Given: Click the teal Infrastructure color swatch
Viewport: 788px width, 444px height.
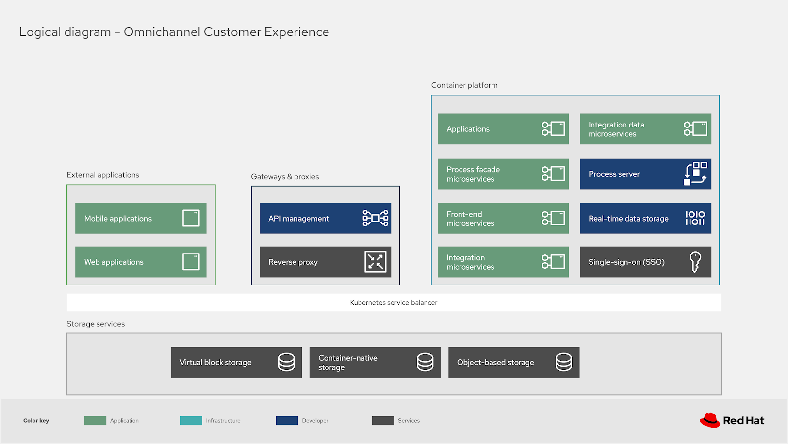Looking at the screenshot, I should [191, 420].
